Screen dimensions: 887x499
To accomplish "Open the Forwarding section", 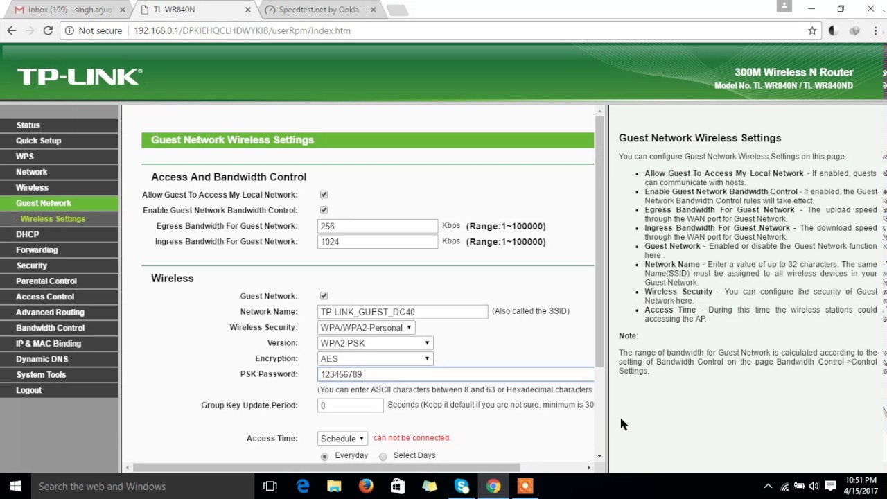I will coord(60,250).
